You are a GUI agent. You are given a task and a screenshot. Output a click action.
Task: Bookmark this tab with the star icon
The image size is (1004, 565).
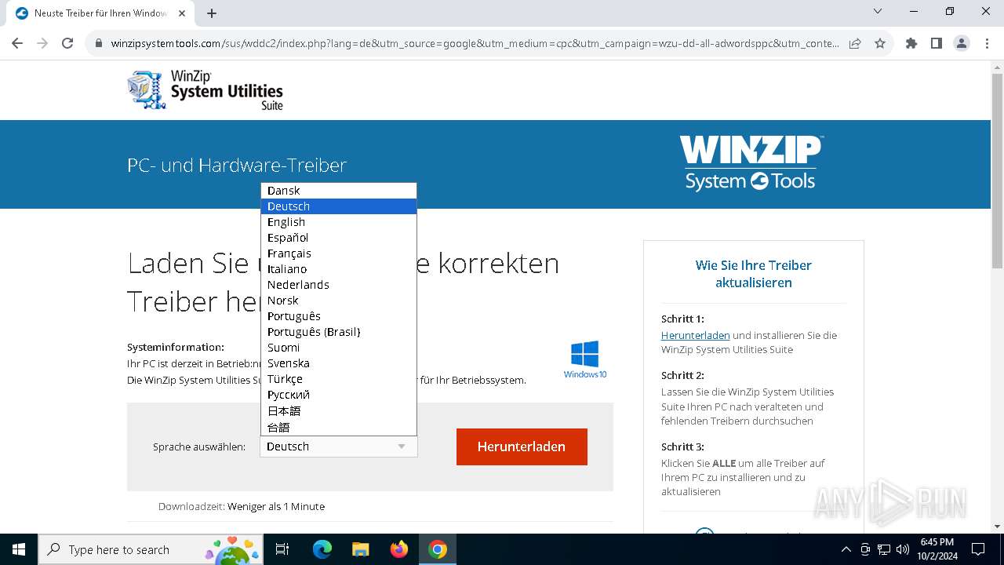click(880, 44)
